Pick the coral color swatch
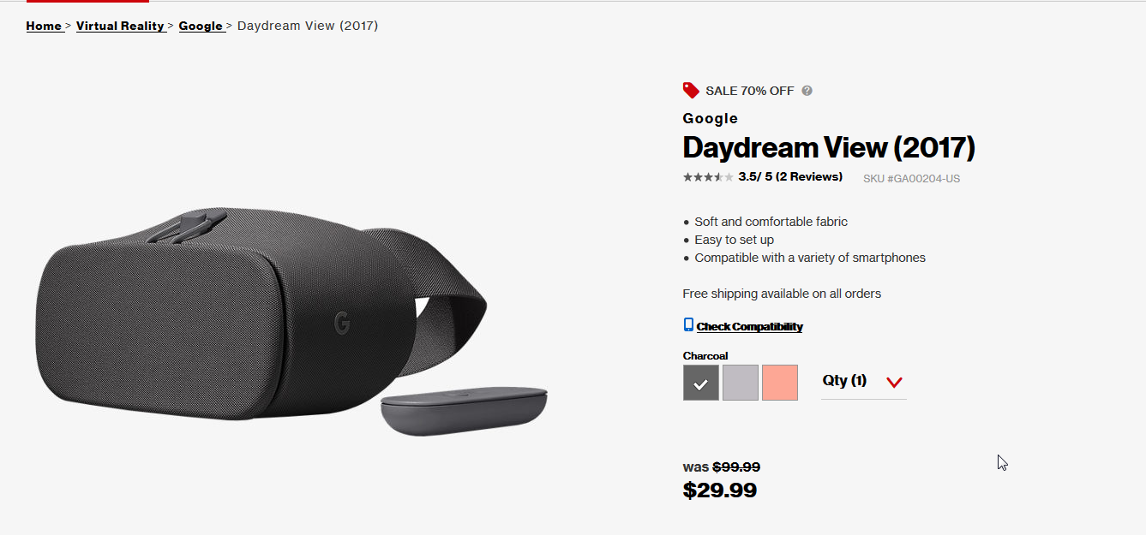 780,383
